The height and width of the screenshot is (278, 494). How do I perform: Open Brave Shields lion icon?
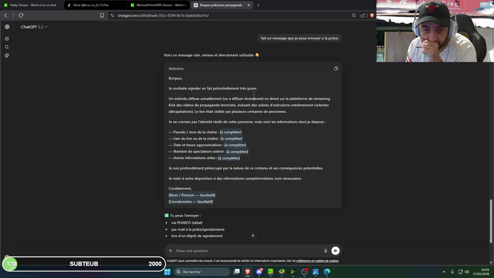pos(372,15)
